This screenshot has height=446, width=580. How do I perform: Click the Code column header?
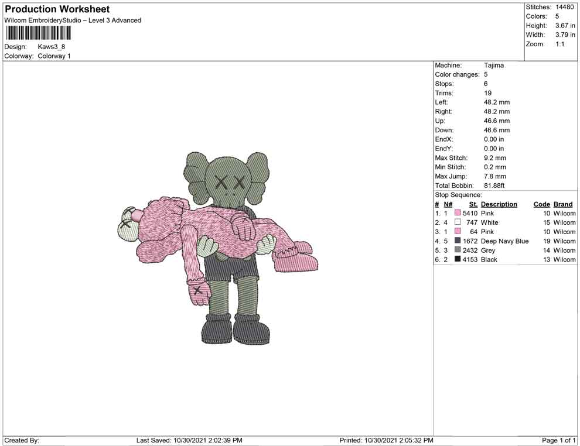[x=541, y=204]
